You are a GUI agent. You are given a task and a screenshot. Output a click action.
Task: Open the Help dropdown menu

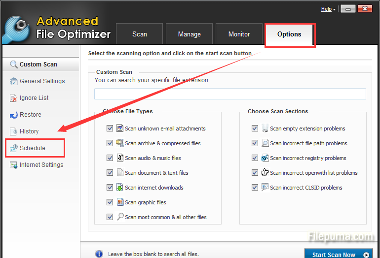click(328, 9)
